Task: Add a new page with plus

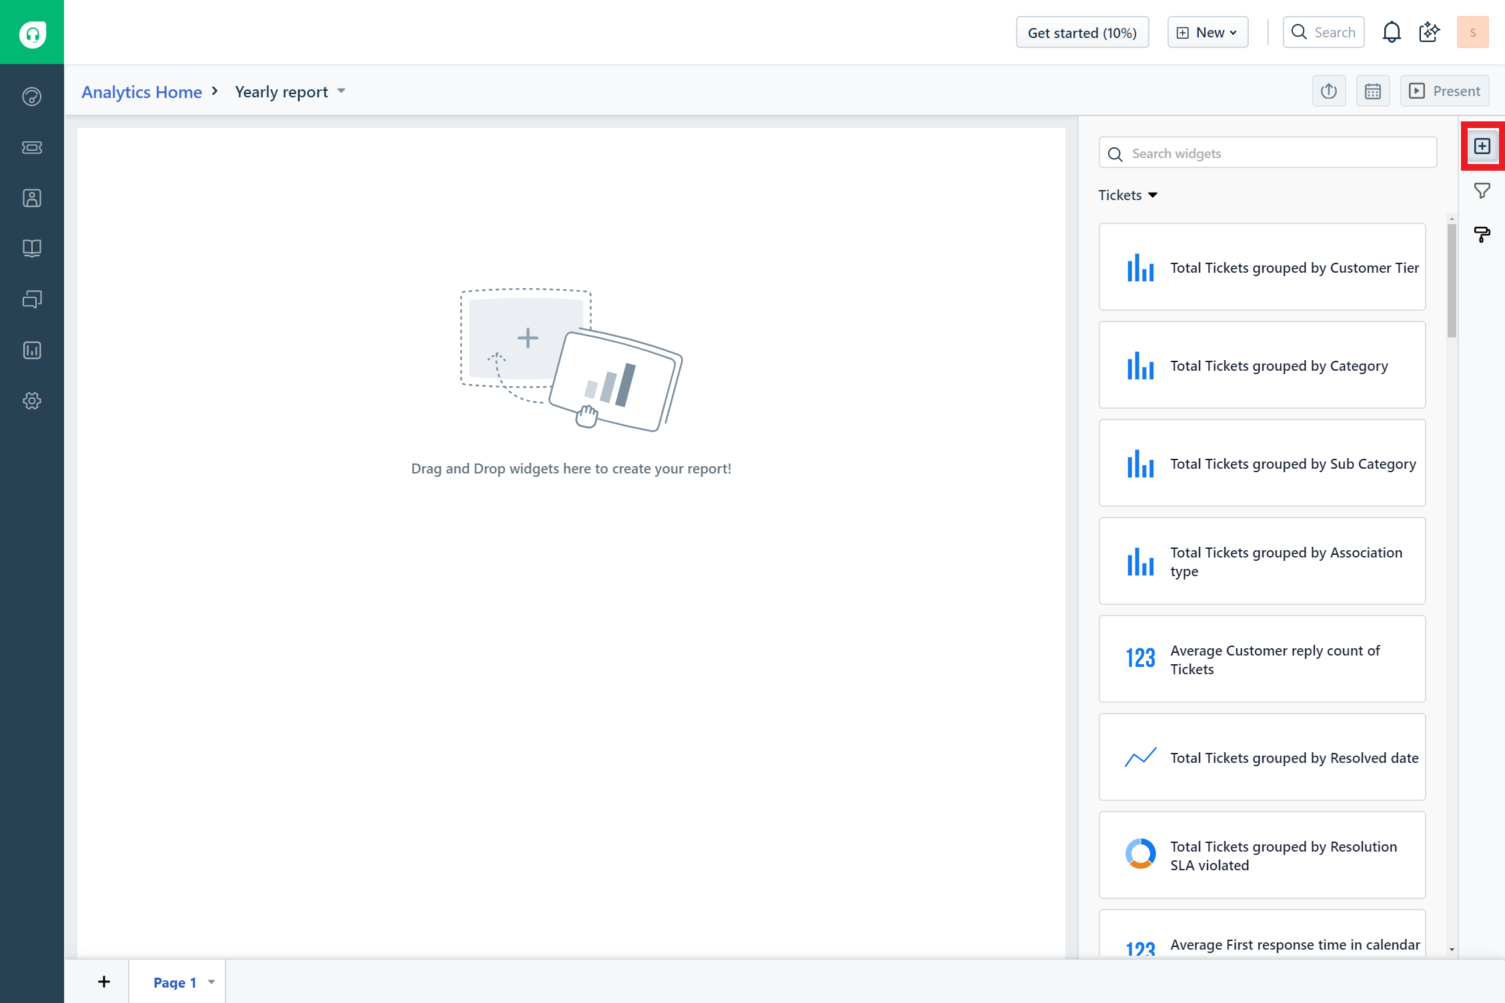Action: (x=104, y=982)
